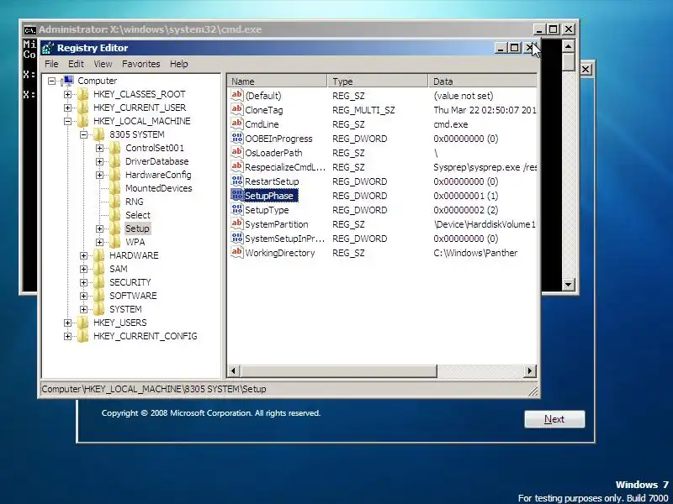This screenshot has height=504, width=673.
Task: Click the SystemSetupInPr... DWORD icon
Action: [x=237, y=238]
